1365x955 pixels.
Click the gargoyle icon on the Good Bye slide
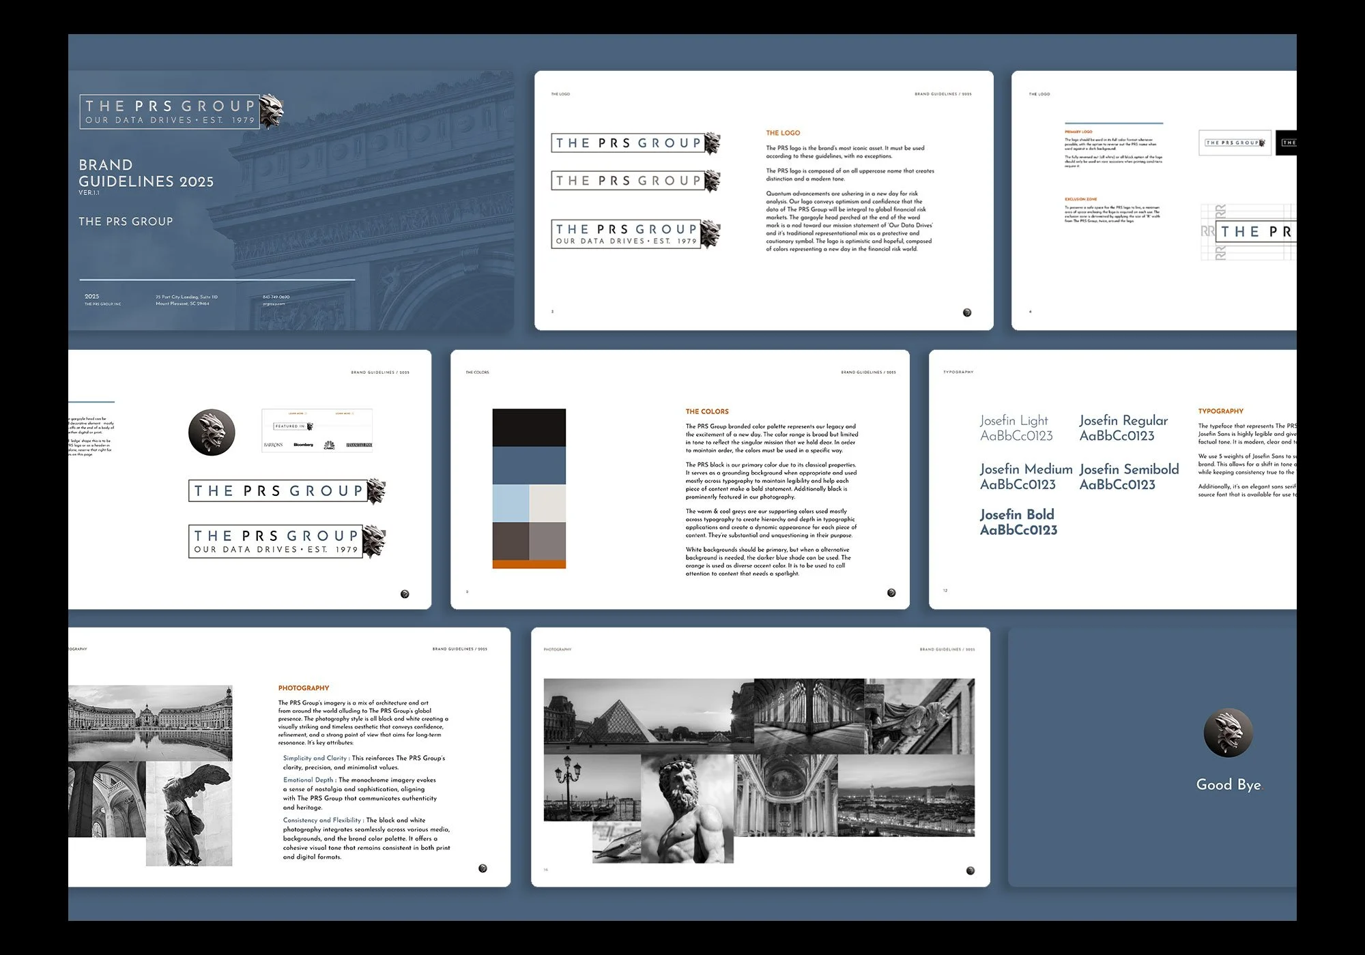point(1228,731)
